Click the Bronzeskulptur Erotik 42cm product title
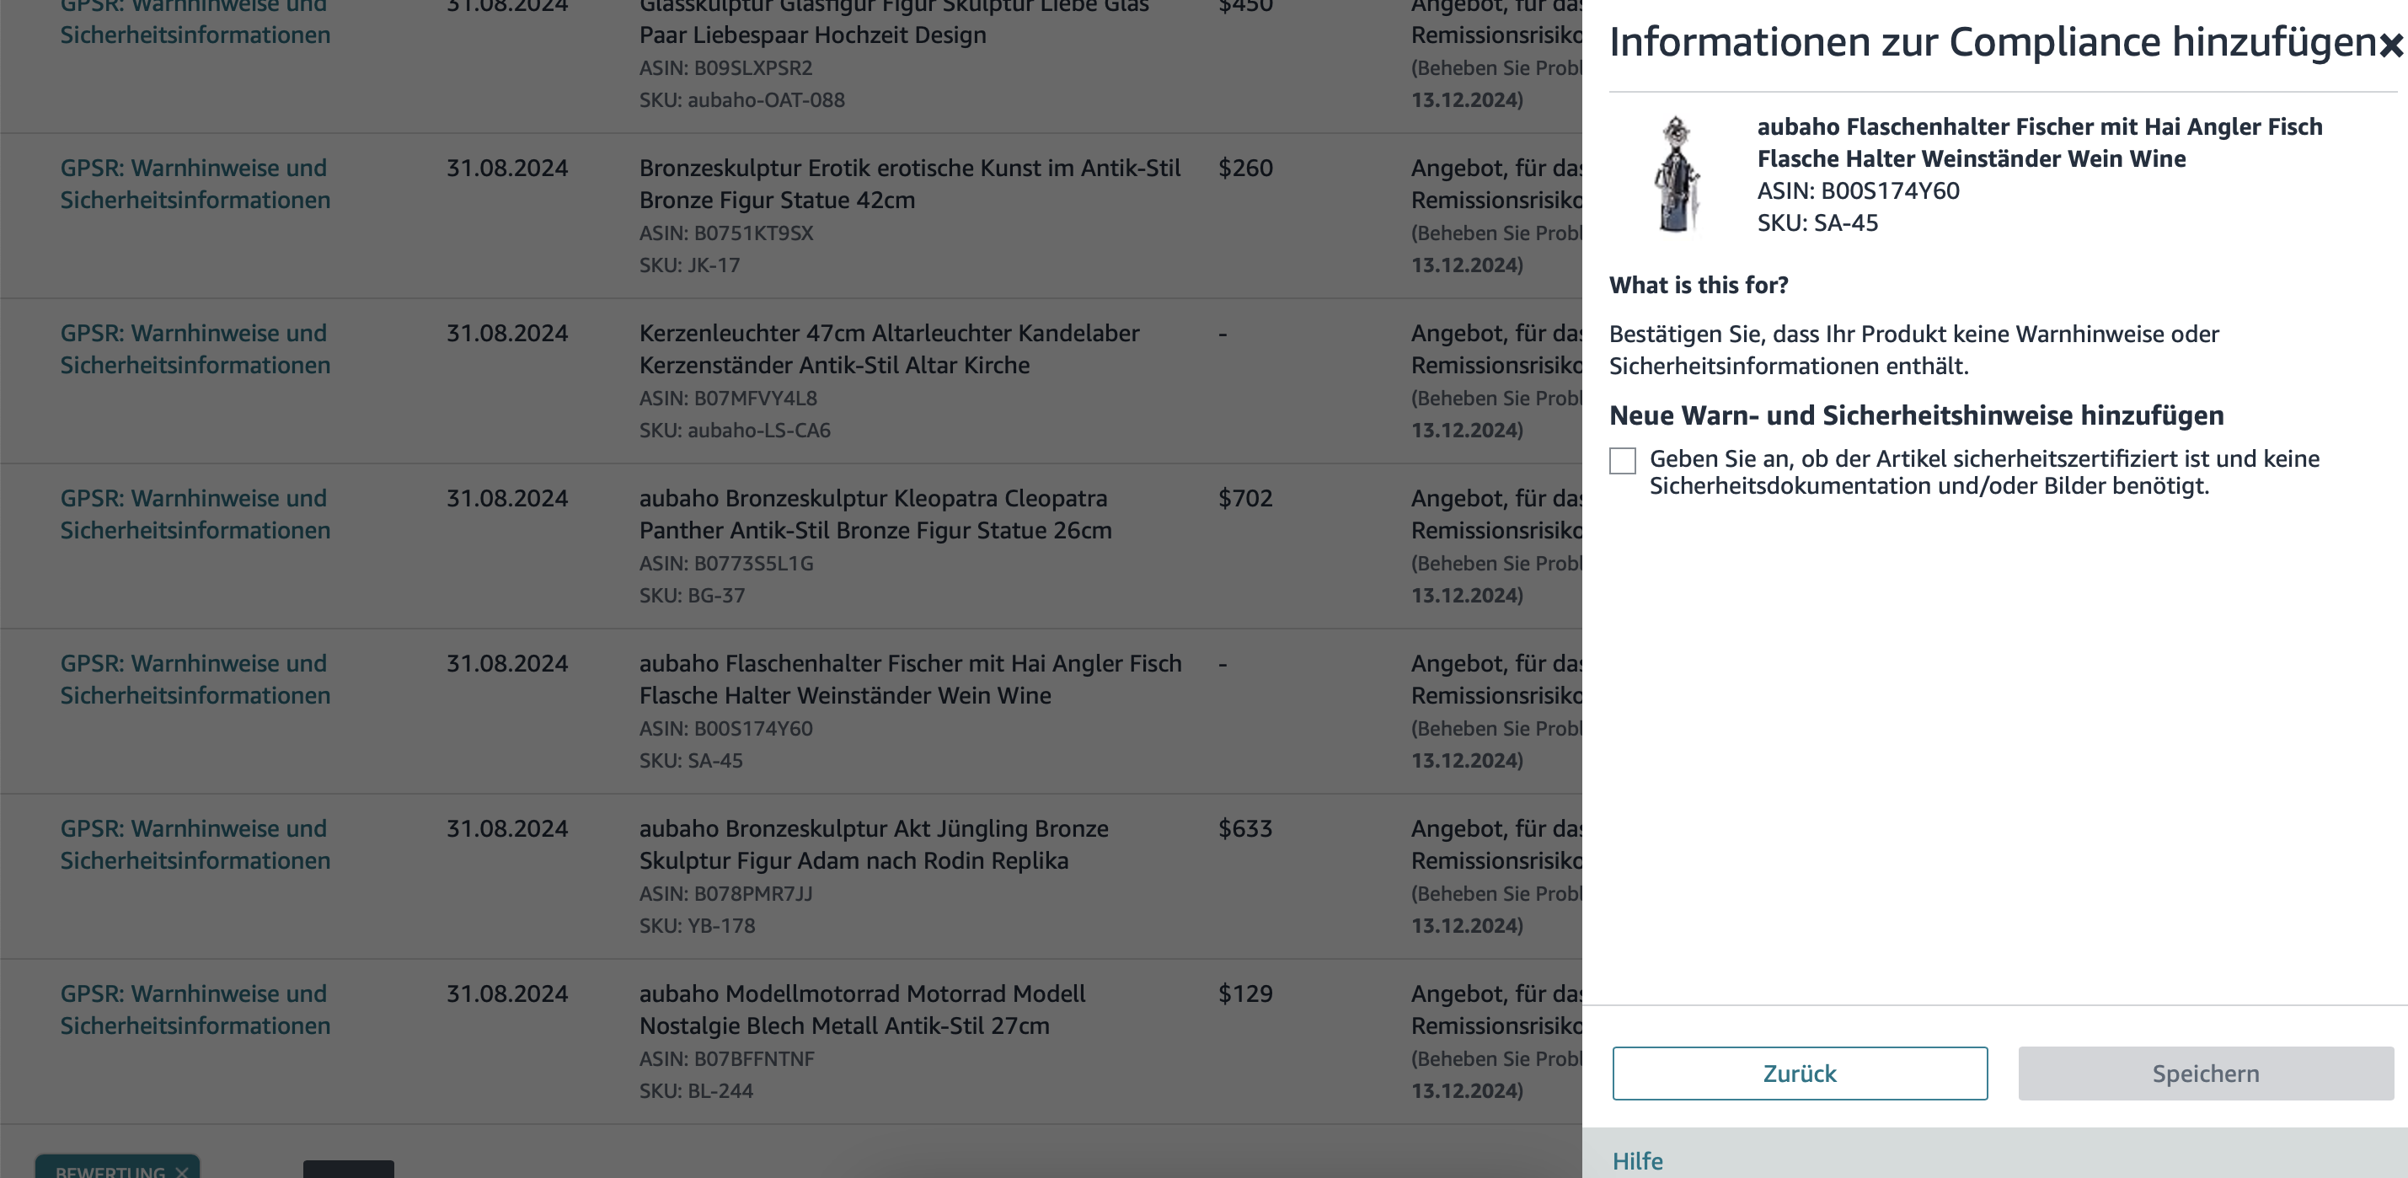2408x1178 pixels. tap(910, 185)
